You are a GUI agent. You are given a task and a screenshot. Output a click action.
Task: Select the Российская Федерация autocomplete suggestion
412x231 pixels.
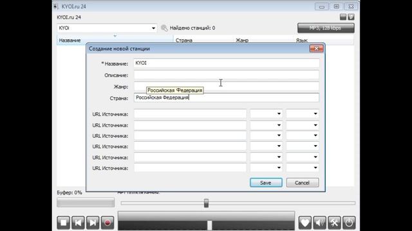tap(174, 90)
